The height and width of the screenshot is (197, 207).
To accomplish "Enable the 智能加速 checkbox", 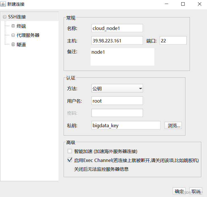I will tap(70, 151).
